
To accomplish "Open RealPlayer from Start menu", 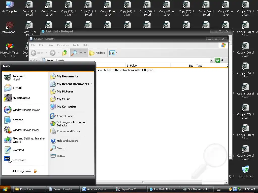I will click(x=25, y=160).
